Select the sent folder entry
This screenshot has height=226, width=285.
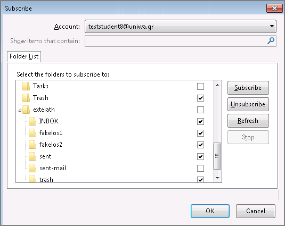45,156
